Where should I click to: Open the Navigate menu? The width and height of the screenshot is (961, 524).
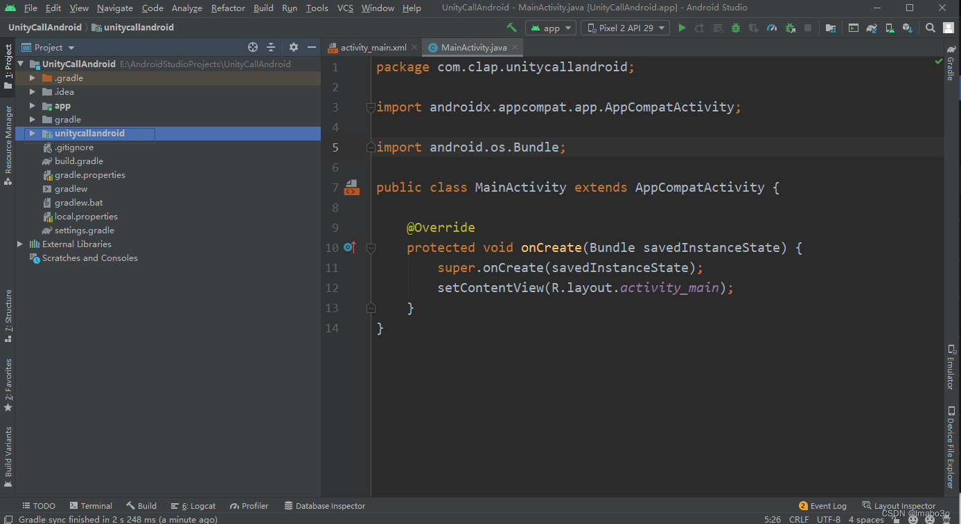115,8
